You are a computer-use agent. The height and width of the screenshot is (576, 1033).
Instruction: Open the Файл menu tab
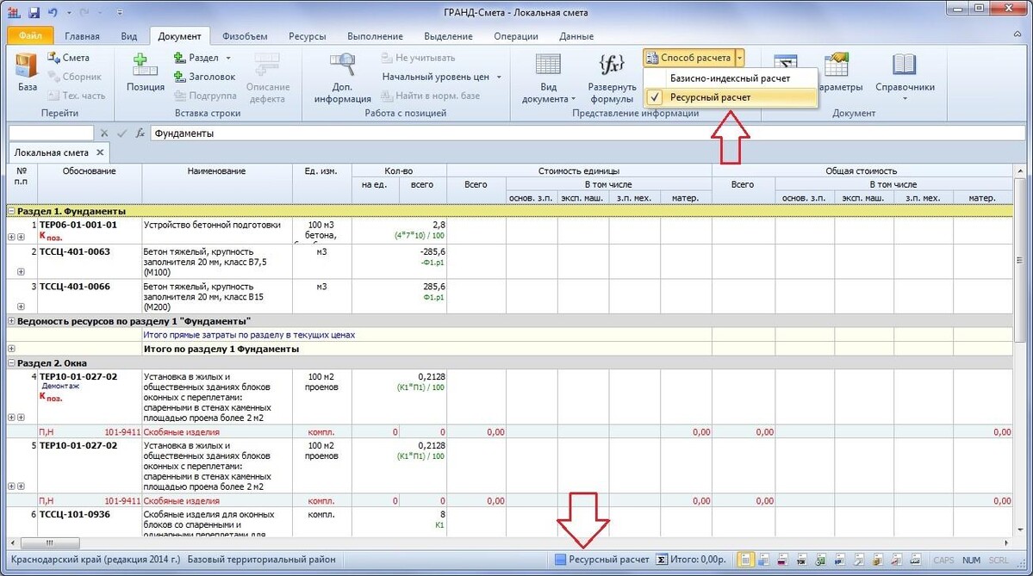click(x=30, y=36)
